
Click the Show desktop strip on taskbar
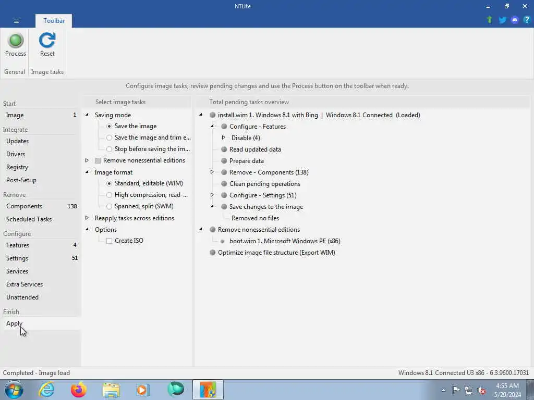(x=530, y=390)
